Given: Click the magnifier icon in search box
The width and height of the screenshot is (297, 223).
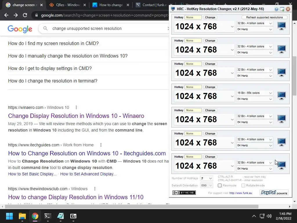Looking at the screenshot, I should [x=45, y=28].
